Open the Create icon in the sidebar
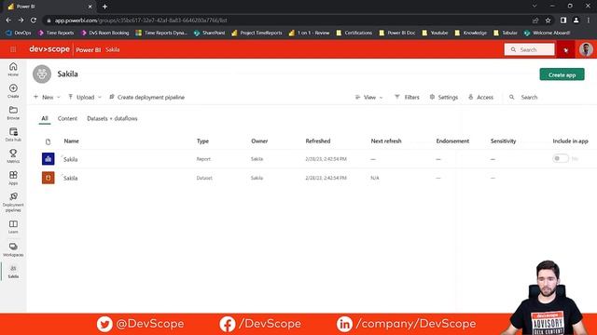 click(13, 91)
